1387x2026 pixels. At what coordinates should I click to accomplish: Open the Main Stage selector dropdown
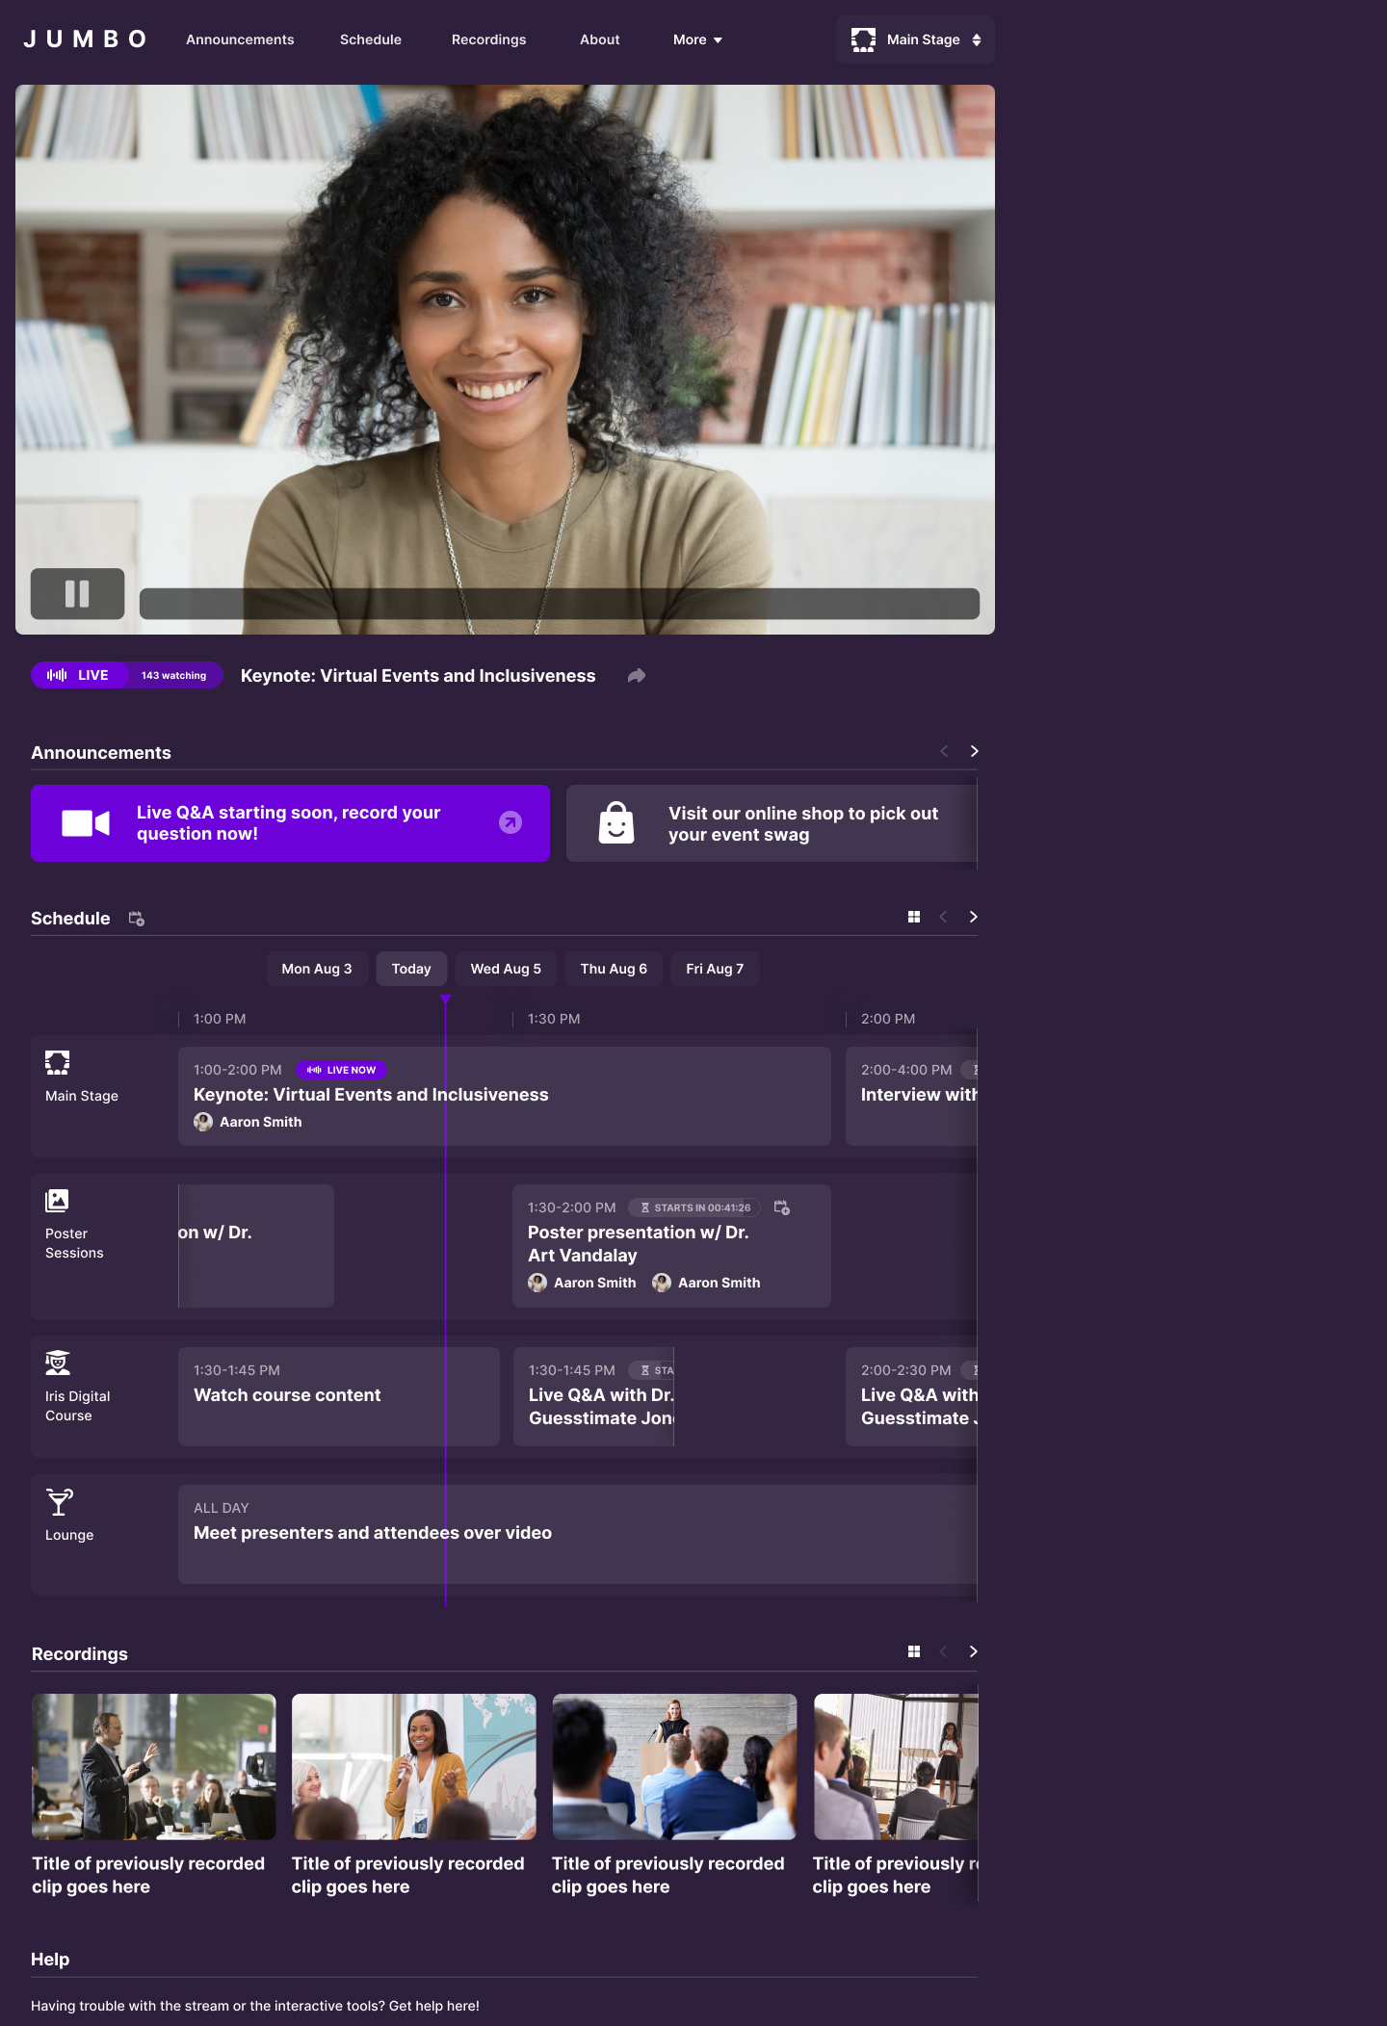[x=915, y=39]
